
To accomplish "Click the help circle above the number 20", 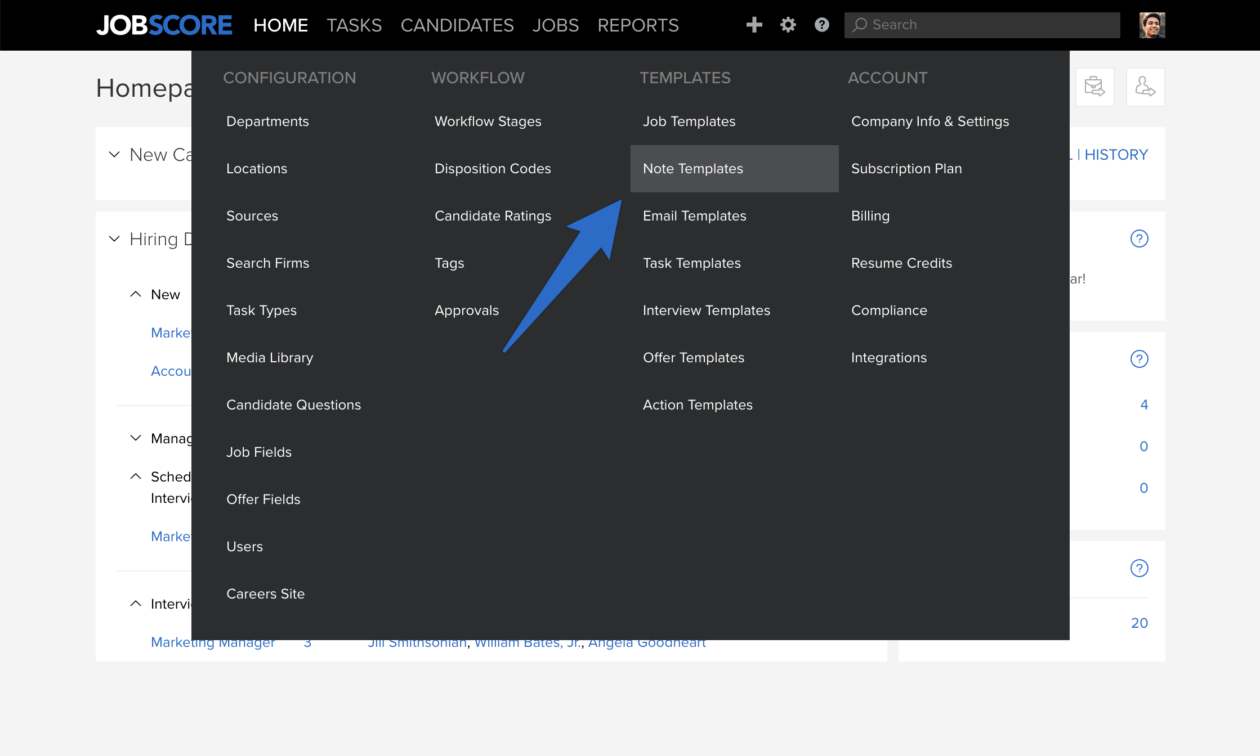I will pos(1139,568).
